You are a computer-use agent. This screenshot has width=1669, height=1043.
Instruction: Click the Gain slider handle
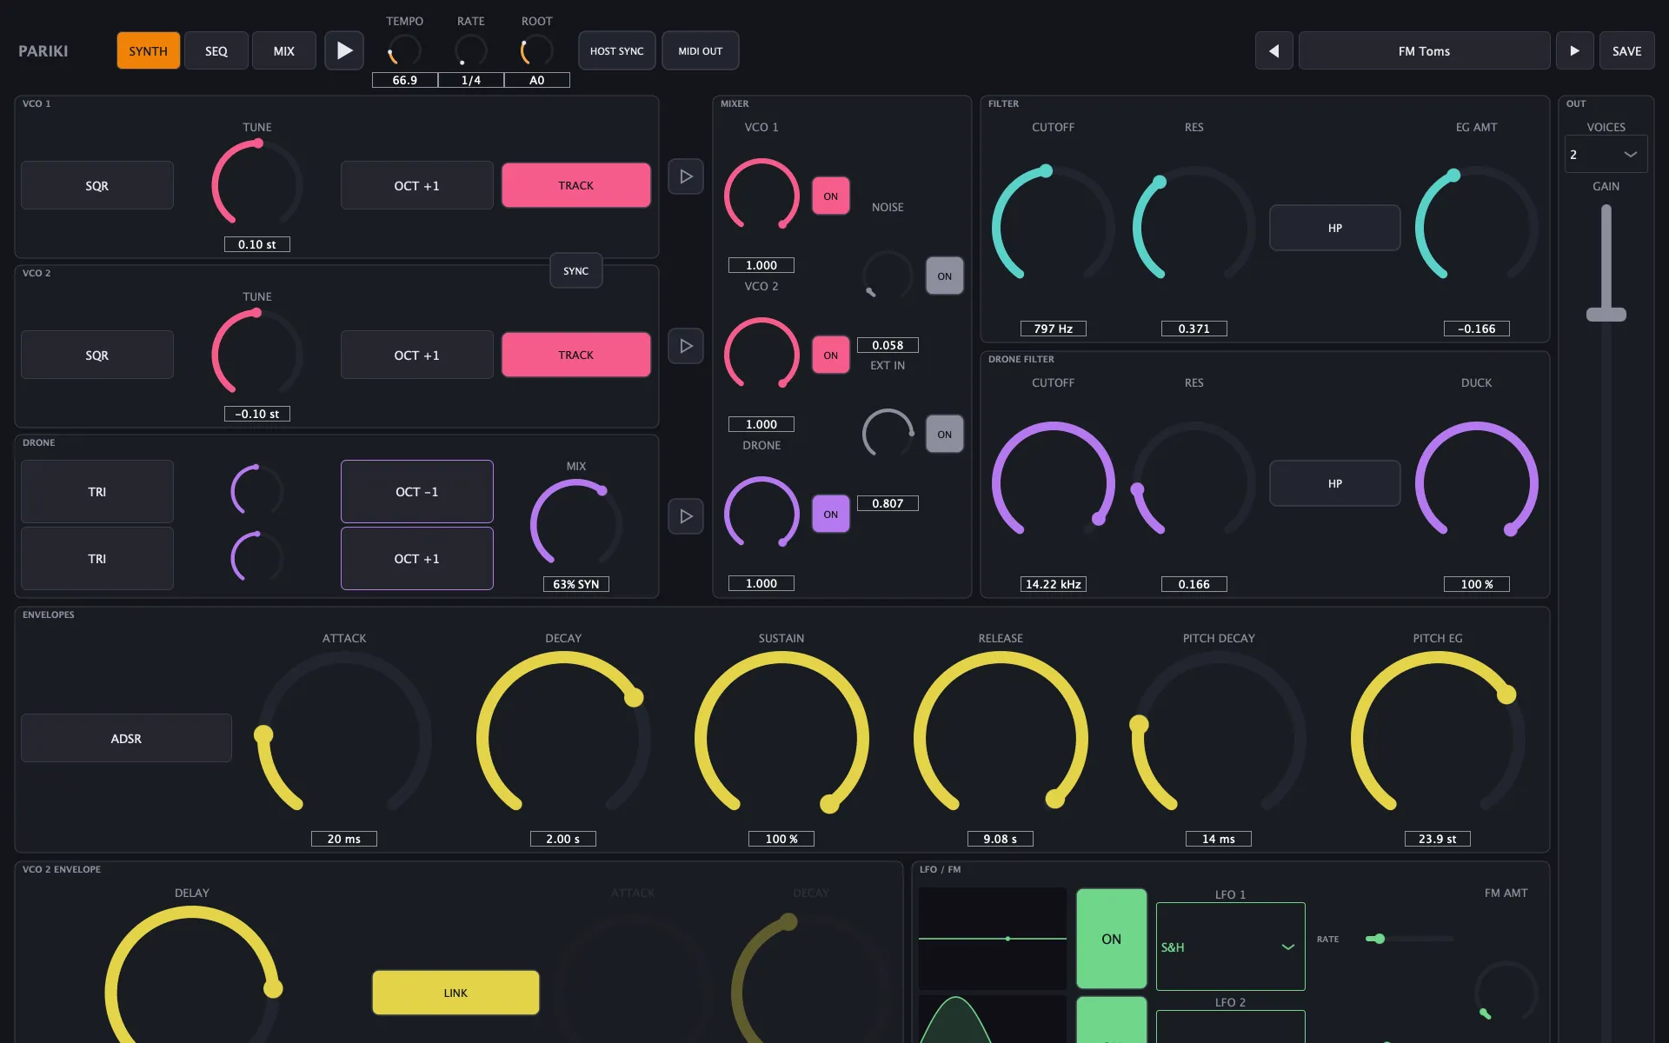pos(1606,315)
